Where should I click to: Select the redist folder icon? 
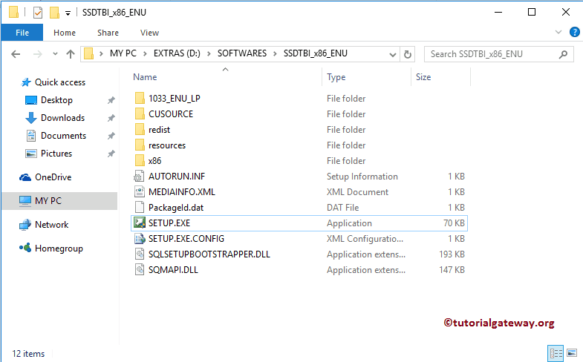click(x=140, y=130)
